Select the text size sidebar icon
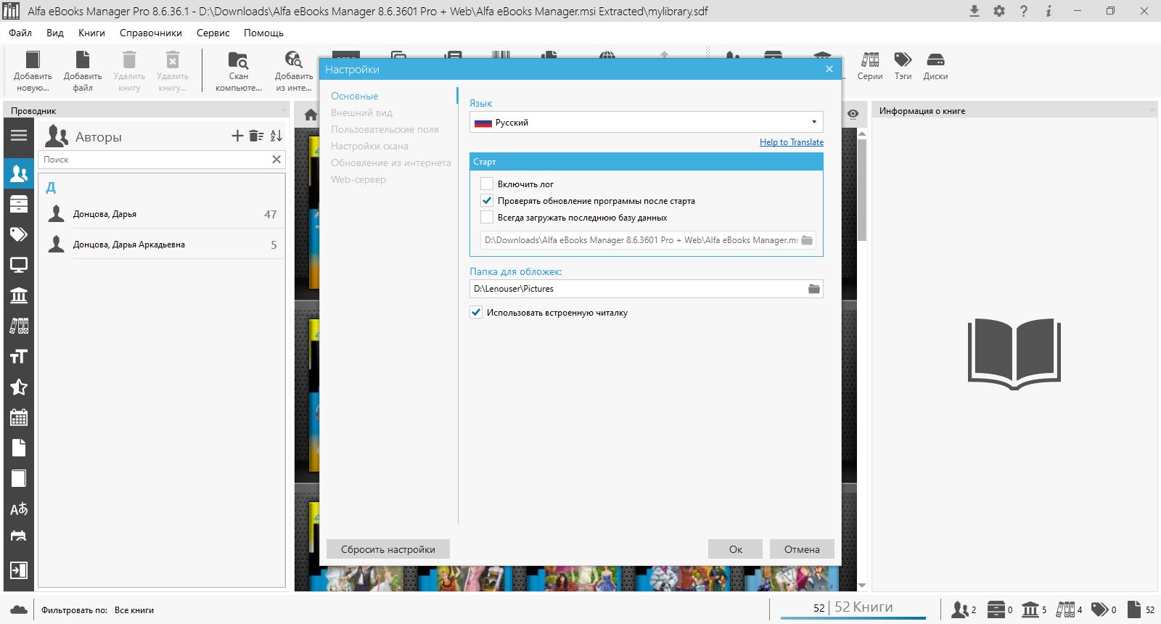The image size is (1161, 624). point(19,356)
